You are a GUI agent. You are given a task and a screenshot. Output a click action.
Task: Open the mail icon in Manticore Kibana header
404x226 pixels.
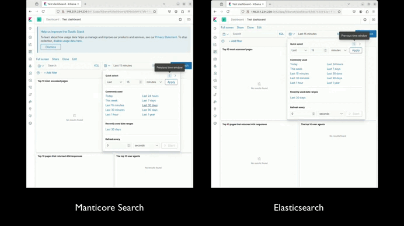tap(189, 20)
